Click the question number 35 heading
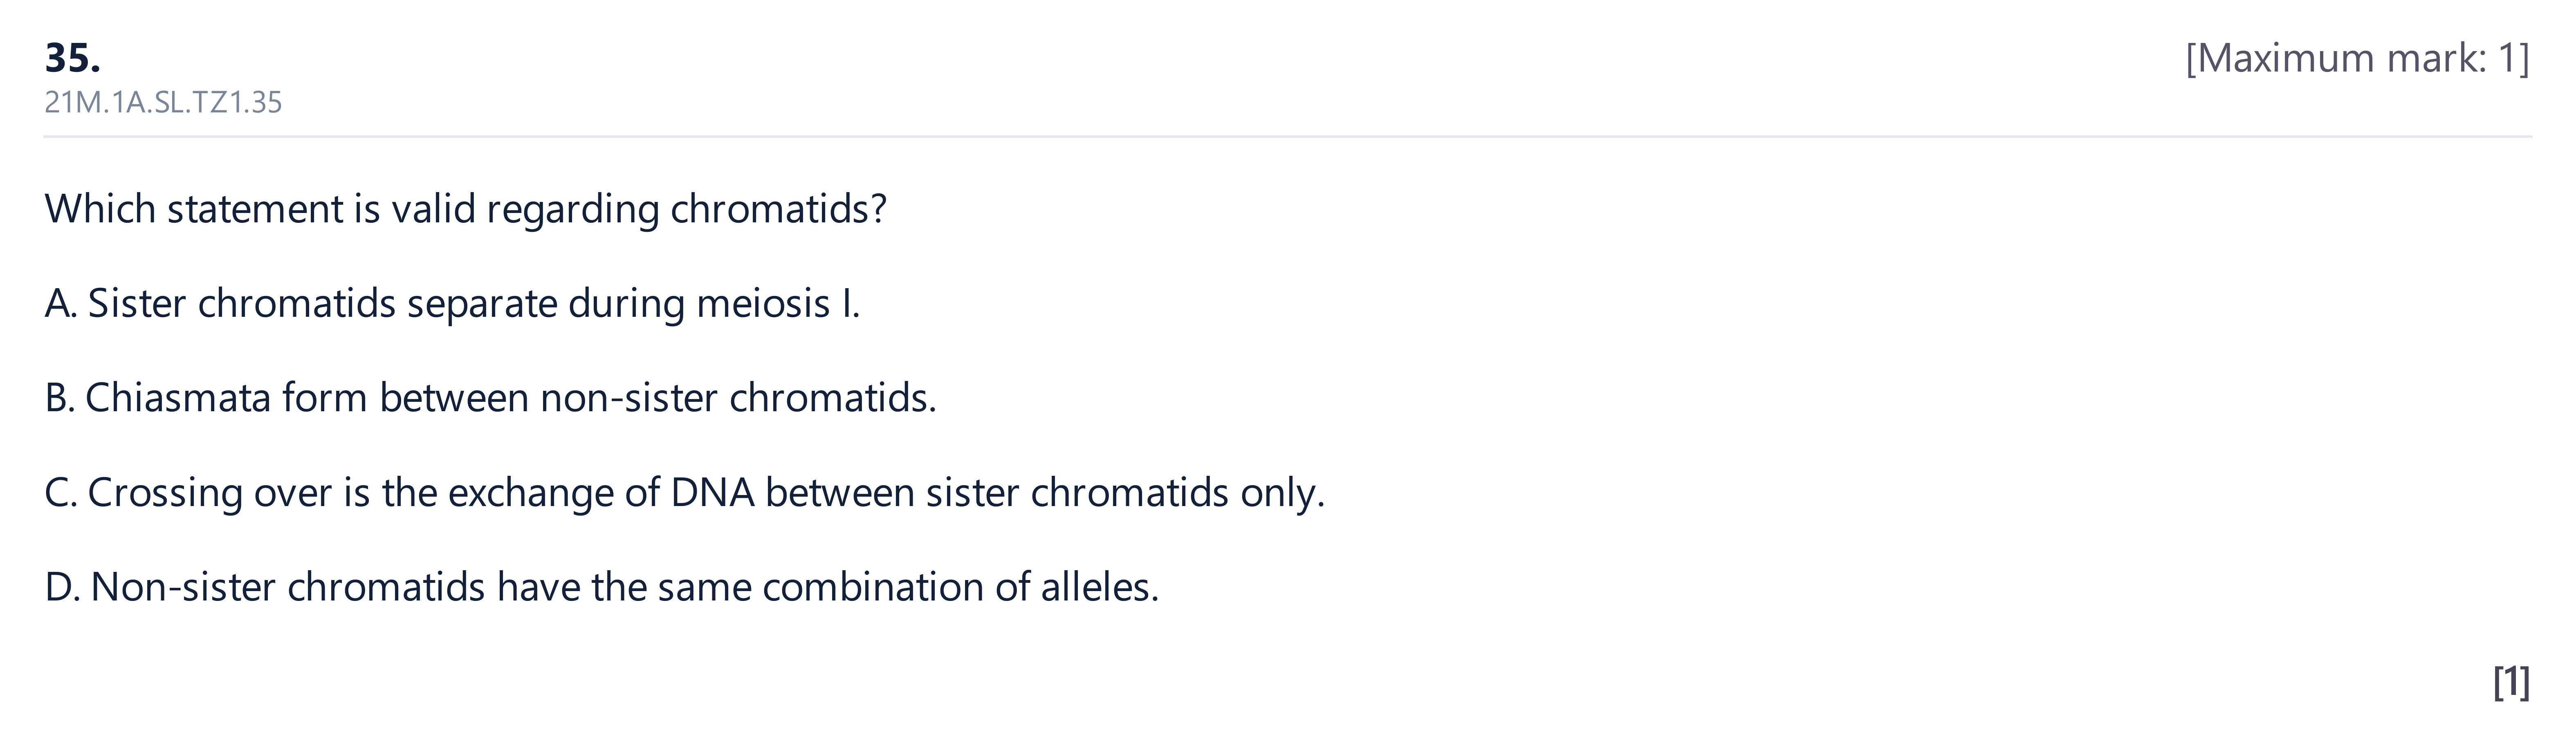This screenshot has width=2576, height=746. tap(72, 59)
